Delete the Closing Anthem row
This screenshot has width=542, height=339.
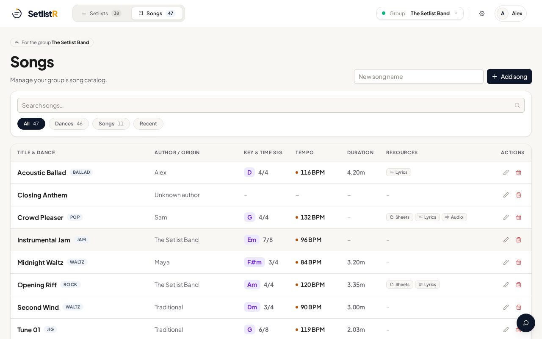[519, 195]
